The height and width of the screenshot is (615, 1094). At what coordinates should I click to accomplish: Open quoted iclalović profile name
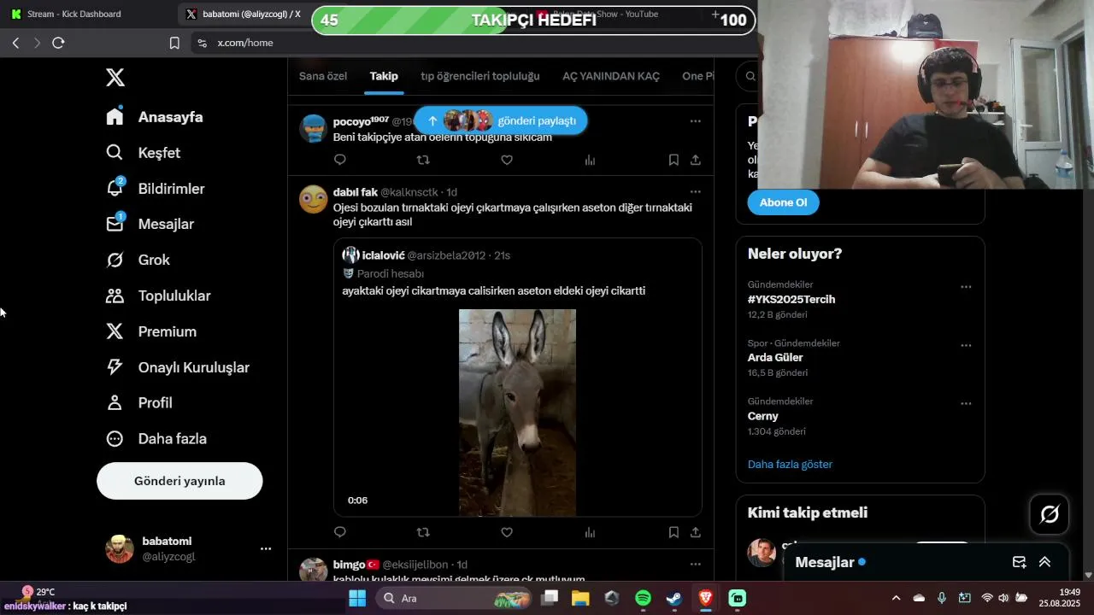(383, 255)
